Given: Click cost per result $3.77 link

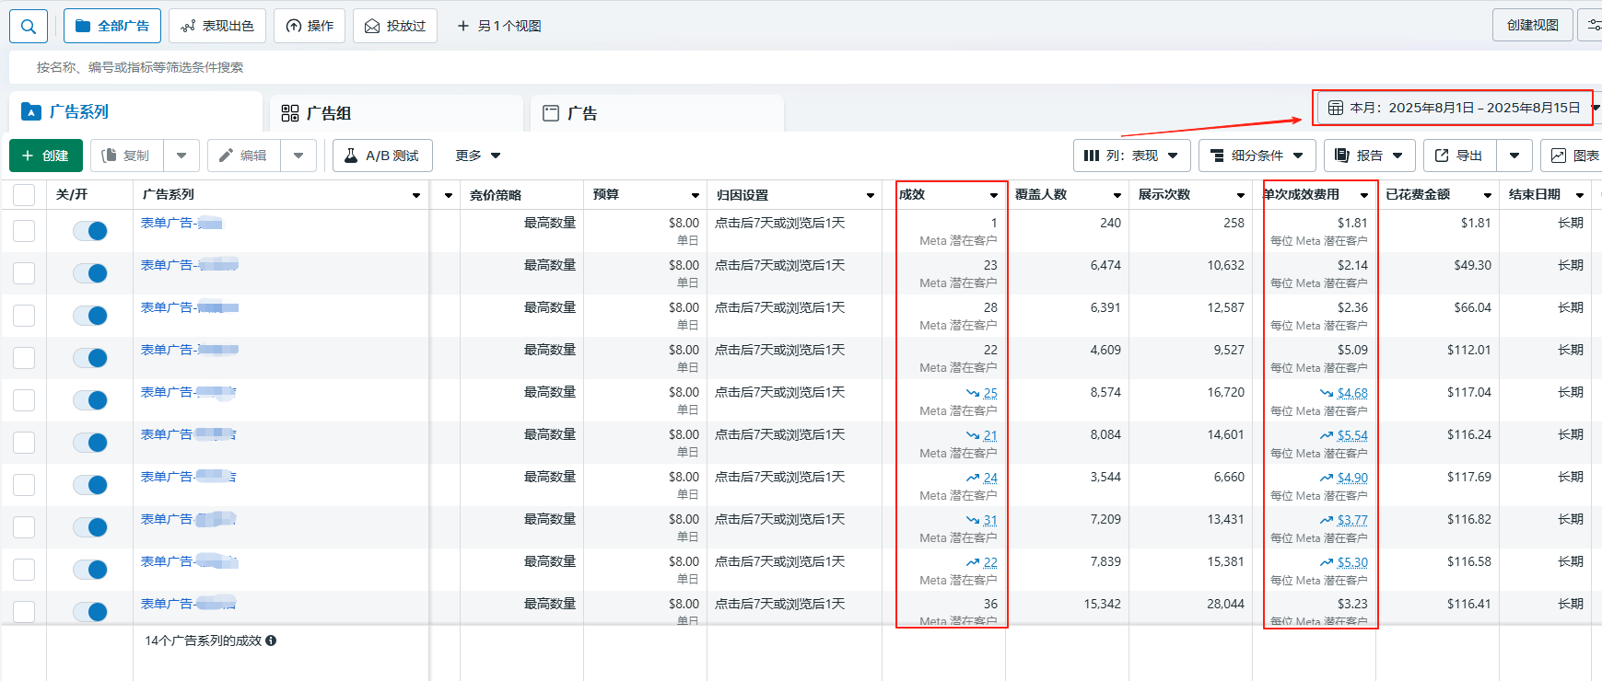Looking at the screenshot, I should (x=1352, y=520).
